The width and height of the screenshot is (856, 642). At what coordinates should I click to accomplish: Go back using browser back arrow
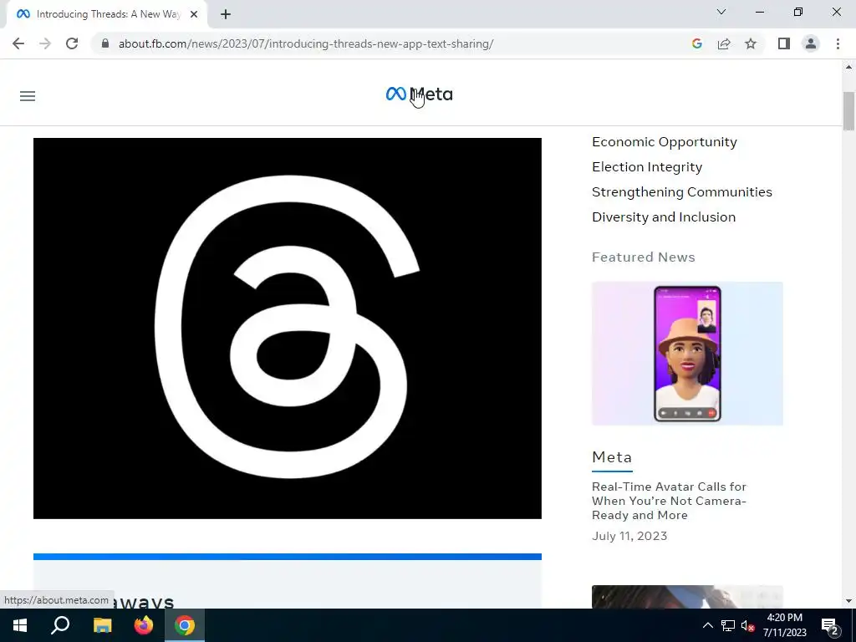point(18,43)
